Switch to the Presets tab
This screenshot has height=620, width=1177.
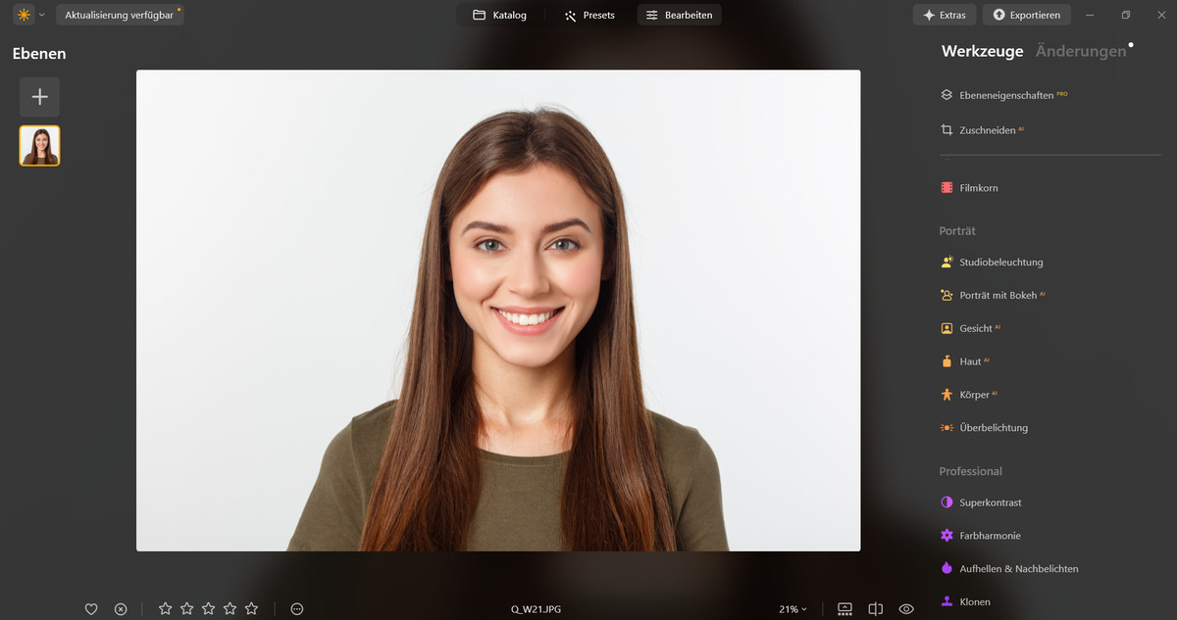click(x=589, y=15)
